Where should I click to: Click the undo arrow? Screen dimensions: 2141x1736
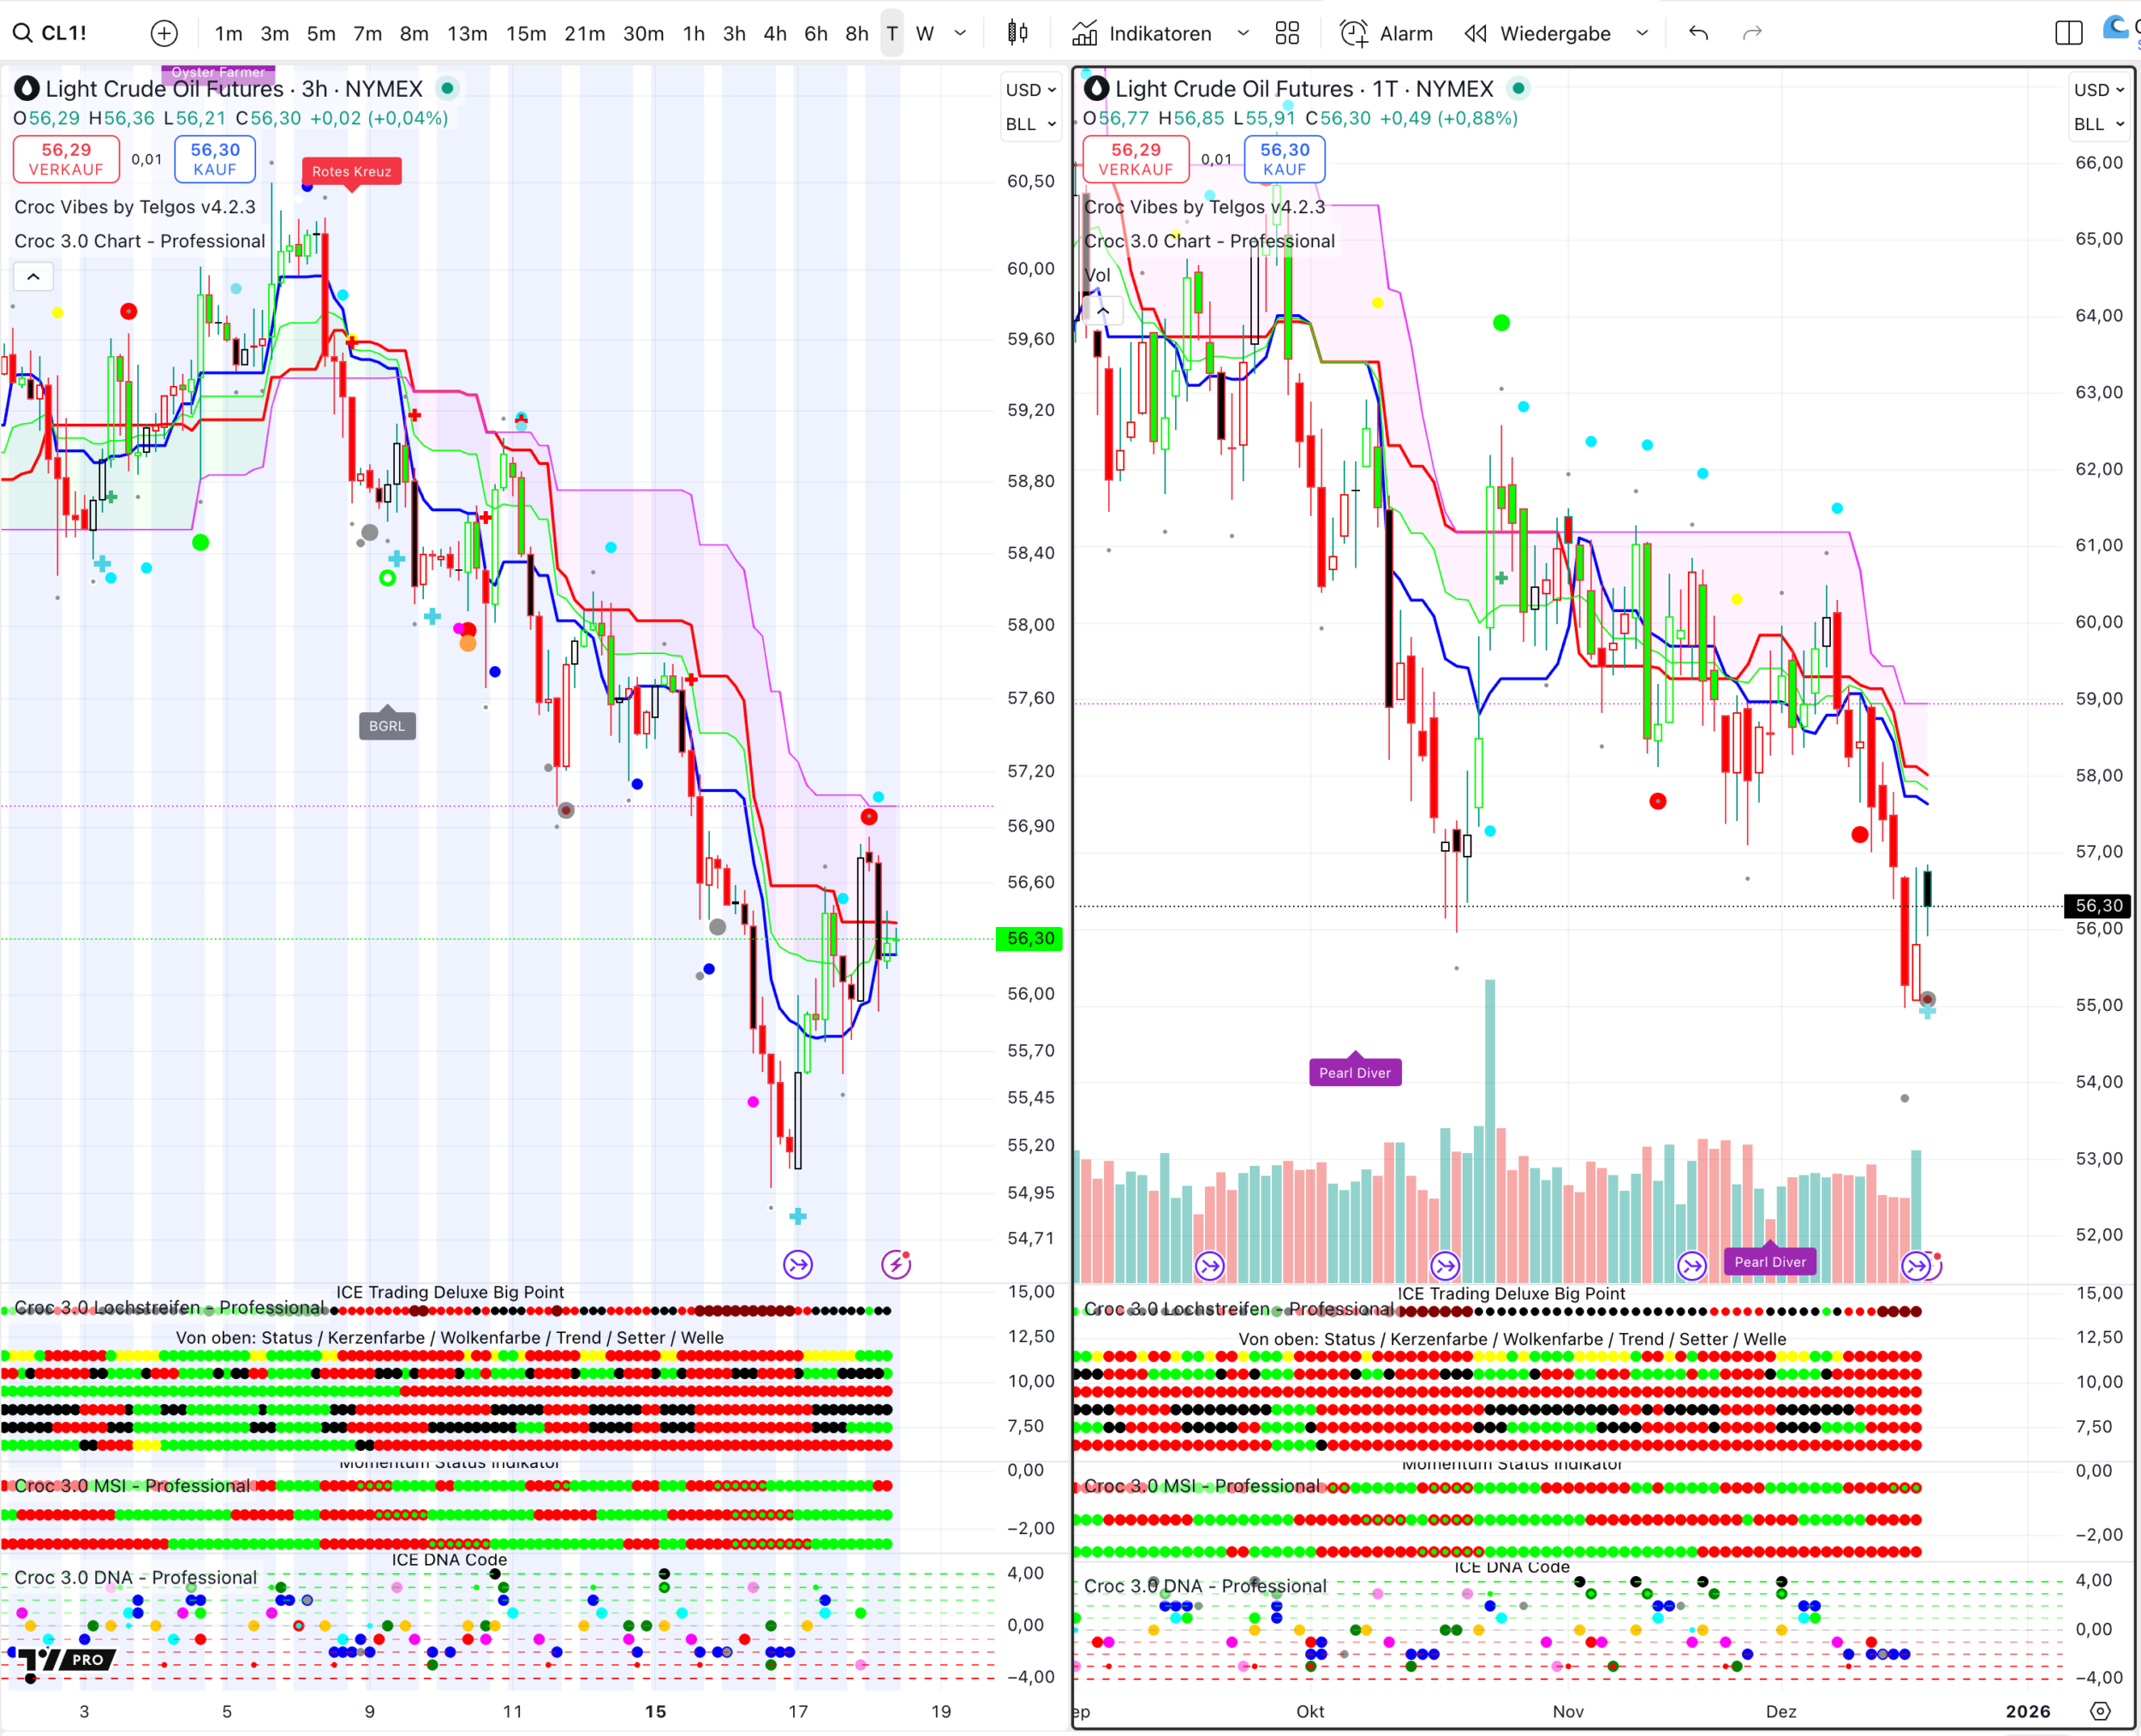click(1697, 33)
